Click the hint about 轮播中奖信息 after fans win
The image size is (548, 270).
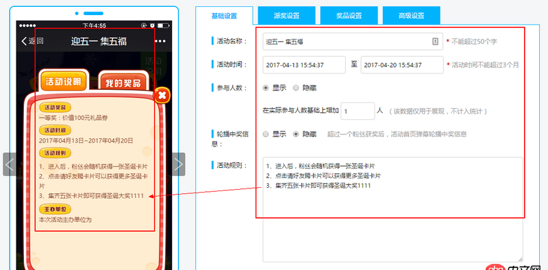397,134
